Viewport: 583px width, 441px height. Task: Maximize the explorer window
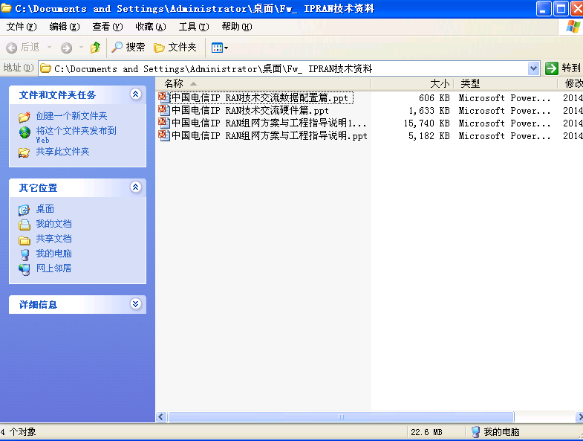tap(561, 9)
